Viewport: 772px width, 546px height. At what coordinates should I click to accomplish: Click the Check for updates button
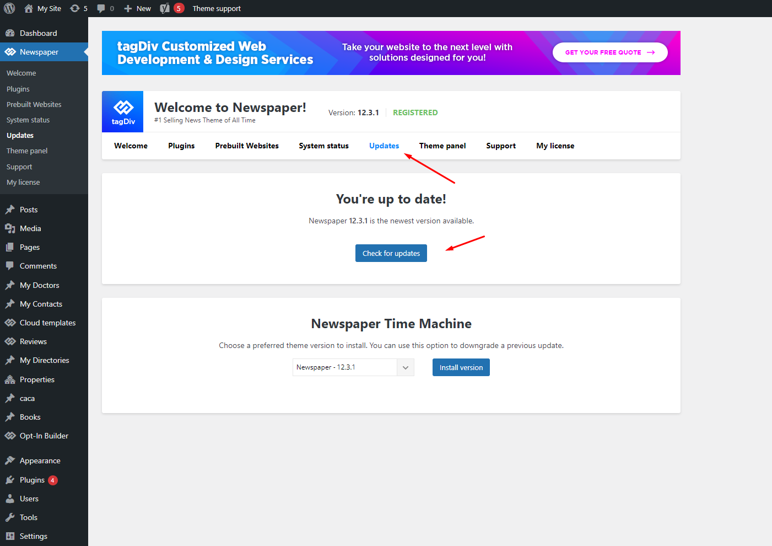pos(391,253)
